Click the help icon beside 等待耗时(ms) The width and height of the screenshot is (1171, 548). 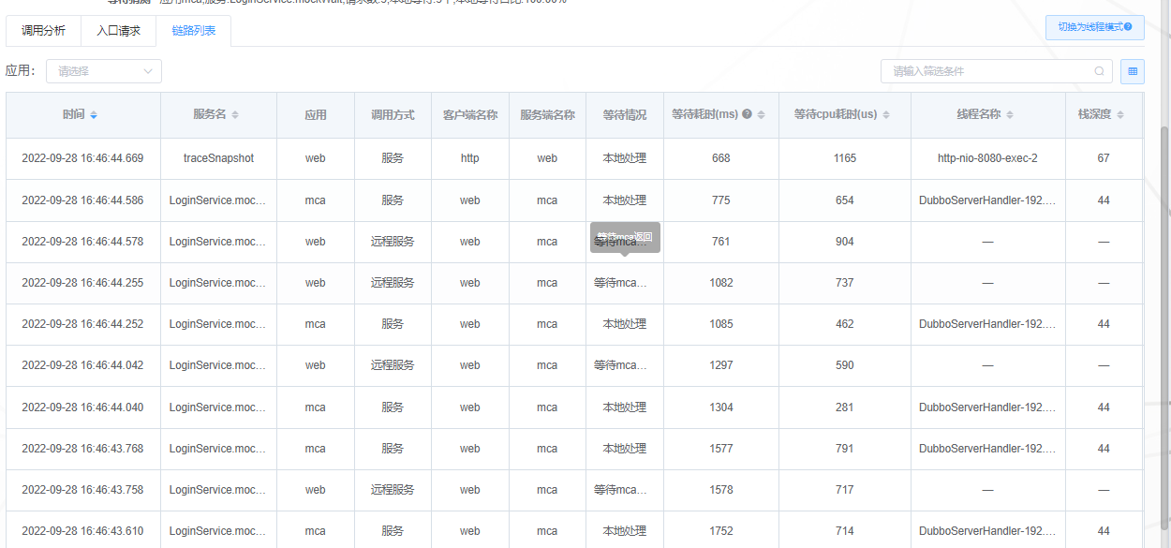click(x=748, y=115)
